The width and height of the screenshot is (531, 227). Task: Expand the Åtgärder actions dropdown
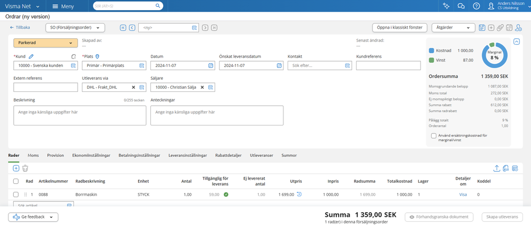click(x=452, y=28)
